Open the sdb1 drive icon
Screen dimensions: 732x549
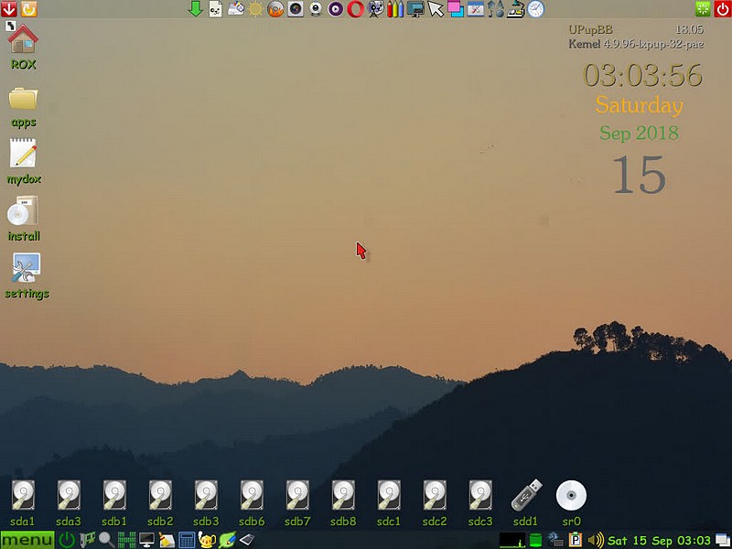point(113,496)
